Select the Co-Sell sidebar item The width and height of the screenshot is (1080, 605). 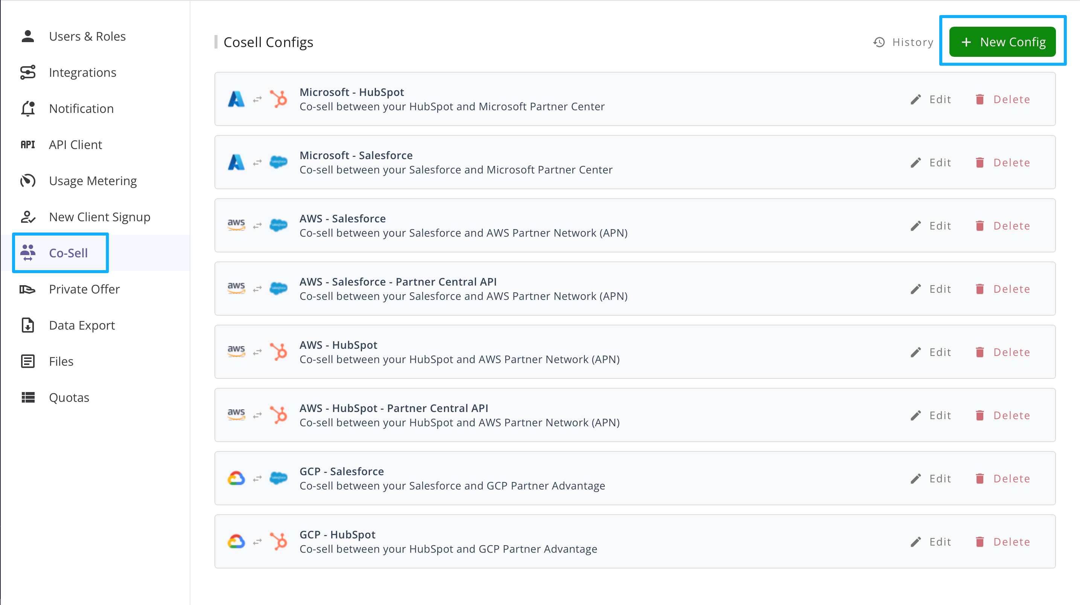(68, 253)
